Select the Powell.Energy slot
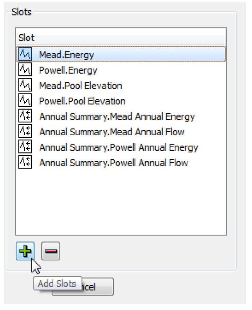This screenshot has height=310, width=252. click(68, 70)
